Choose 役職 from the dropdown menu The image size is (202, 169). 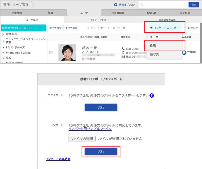[x=164, y=46]
